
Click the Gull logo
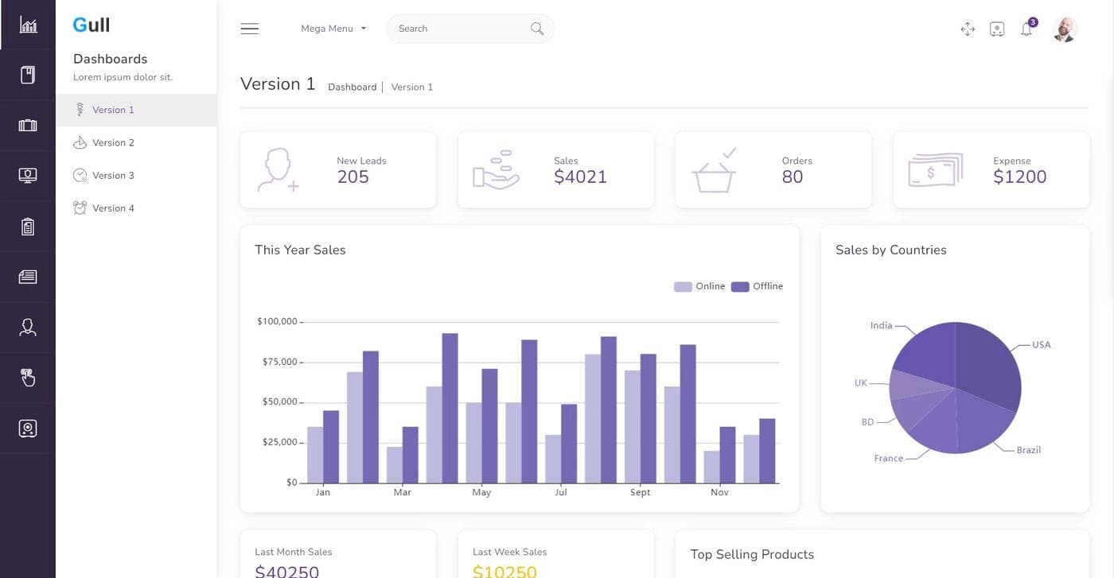point(92,25)
